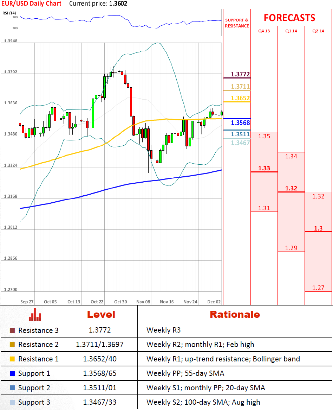
Task: Select the Support 2 steel-blue swatch
Action: 12,388
